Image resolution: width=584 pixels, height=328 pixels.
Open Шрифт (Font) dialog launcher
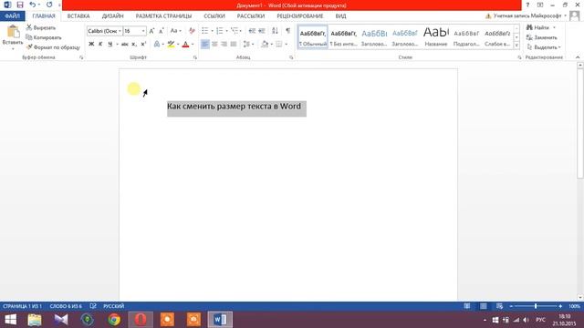click(x=194, y=57)
